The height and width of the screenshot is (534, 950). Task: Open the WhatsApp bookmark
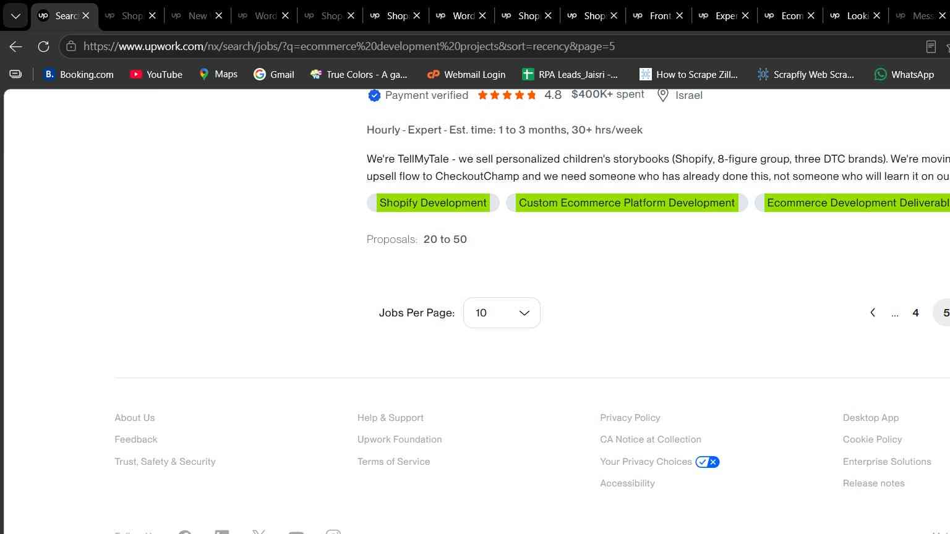point(904,74)
